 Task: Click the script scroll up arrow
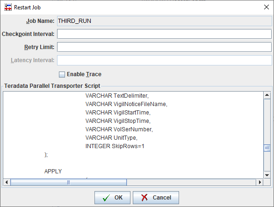click(267, 95)
